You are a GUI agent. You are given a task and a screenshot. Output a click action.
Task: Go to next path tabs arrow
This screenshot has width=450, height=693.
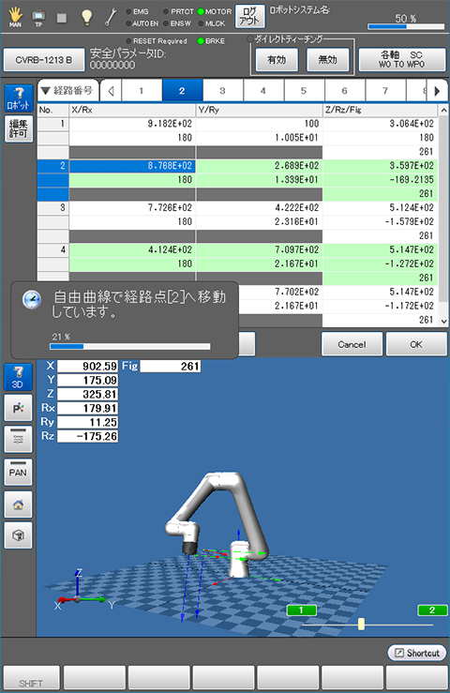(437, 91)
